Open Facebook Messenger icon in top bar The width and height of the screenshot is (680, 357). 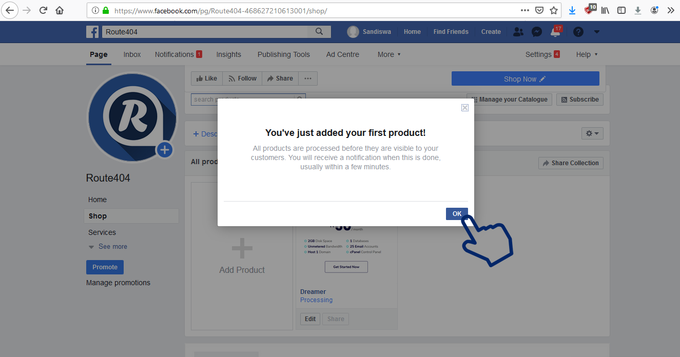[537, 32]
